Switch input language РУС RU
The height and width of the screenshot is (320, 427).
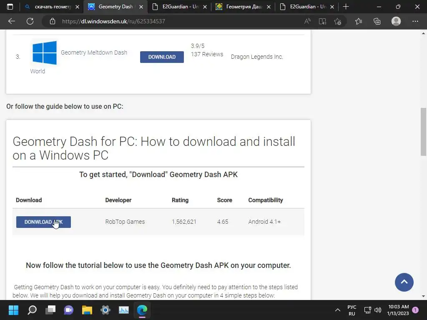(352, 310)
